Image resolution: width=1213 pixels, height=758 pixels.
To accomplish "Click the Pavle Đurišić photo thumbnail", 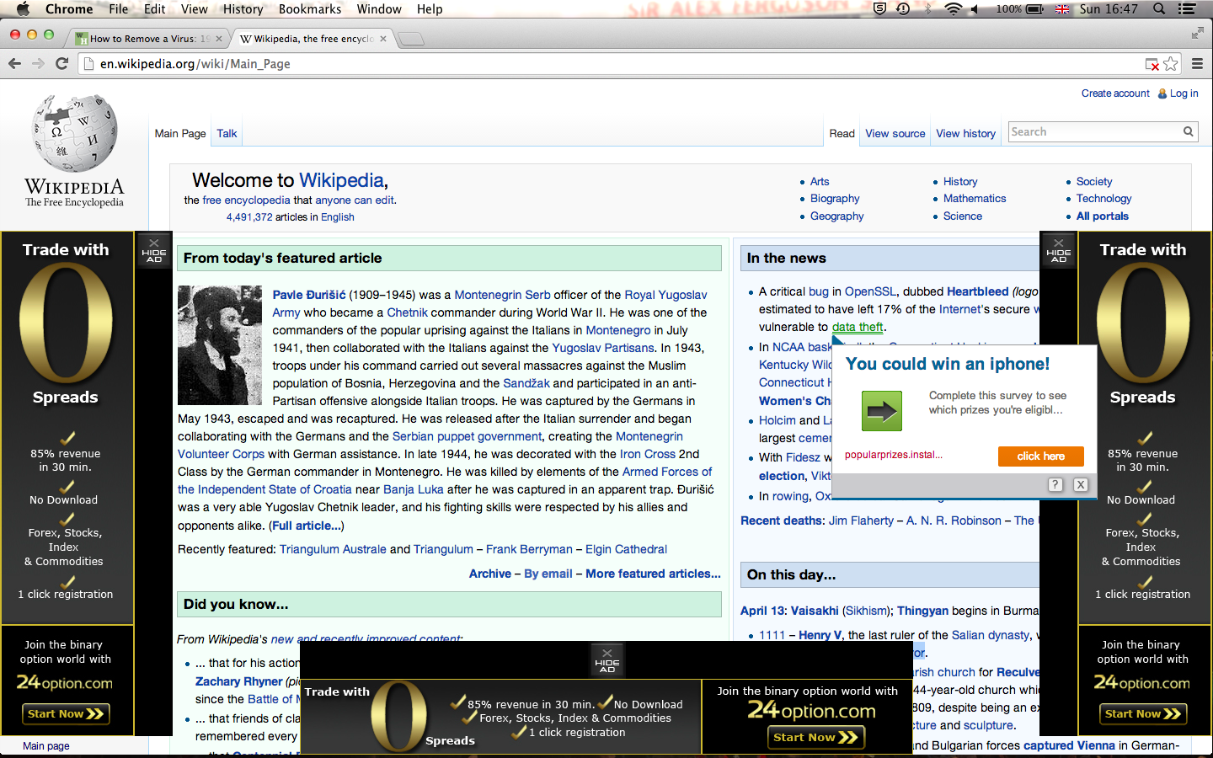I will pos(220,345).
